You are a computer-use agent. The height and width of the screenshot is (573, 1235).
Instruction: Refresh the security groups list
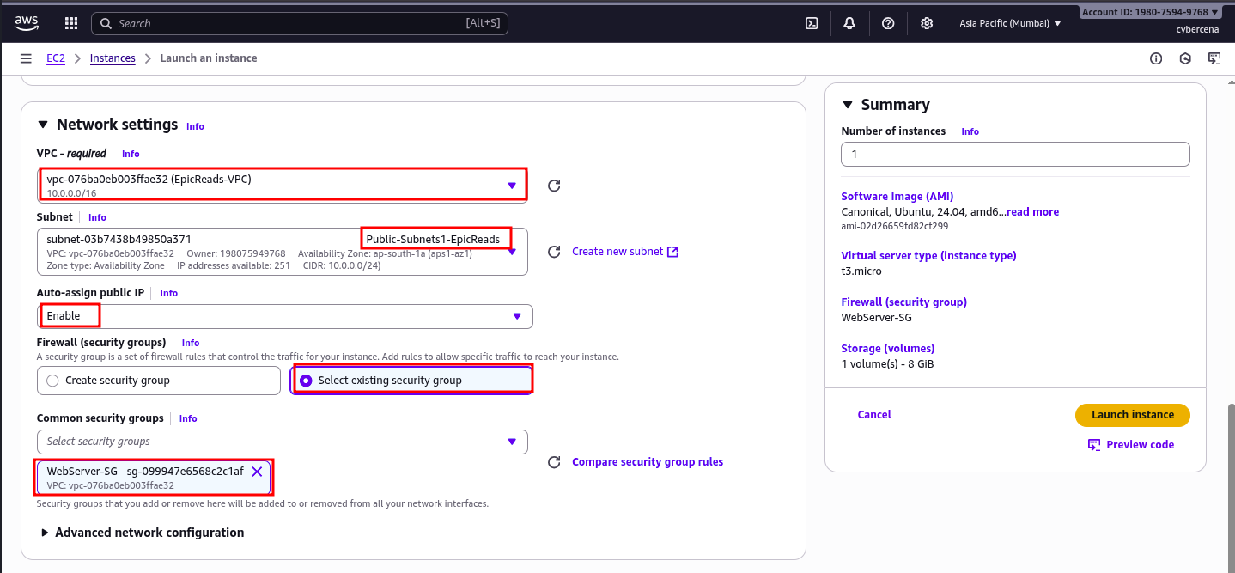[x=554, y=462]
